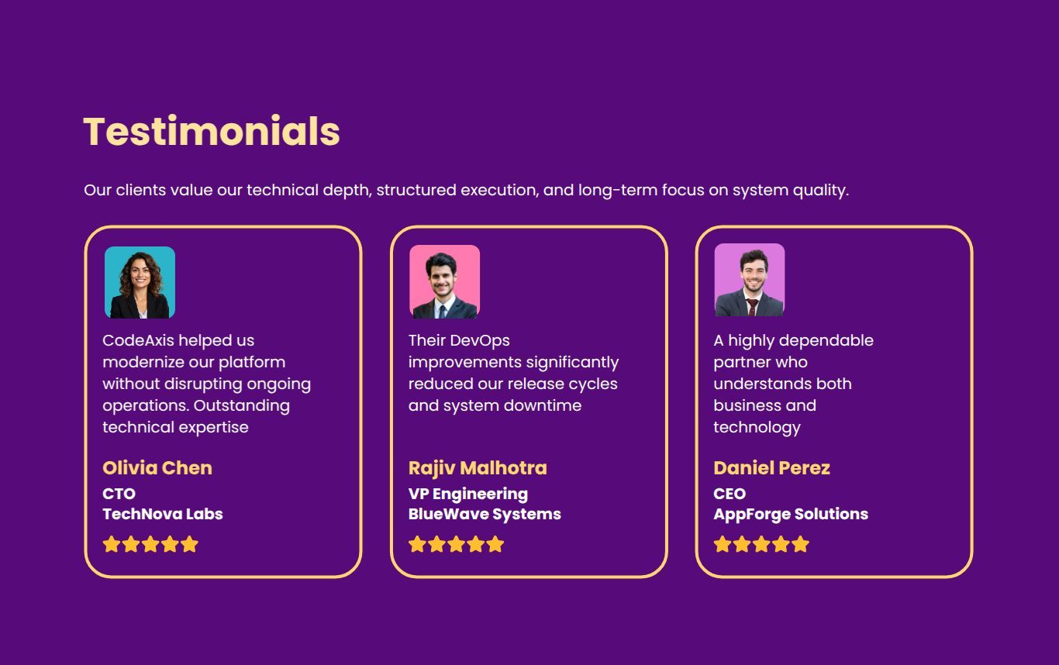Select the Olivia Chen name heading
1059x665 pixels.
157,468
